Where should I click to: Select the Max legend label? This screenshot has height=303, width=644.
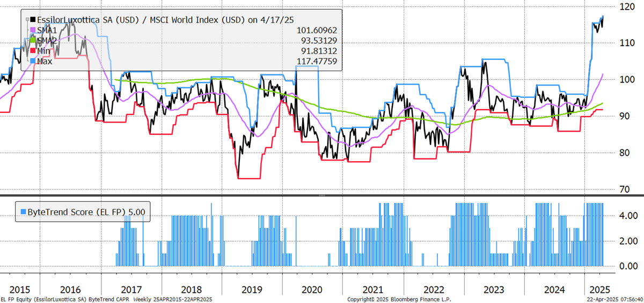pos(45,60)
